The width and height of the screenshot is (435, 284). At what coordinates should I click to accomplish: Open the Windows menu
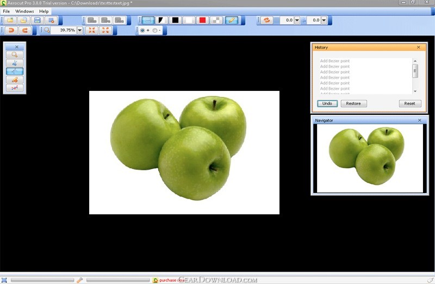[x=24, y=11]
